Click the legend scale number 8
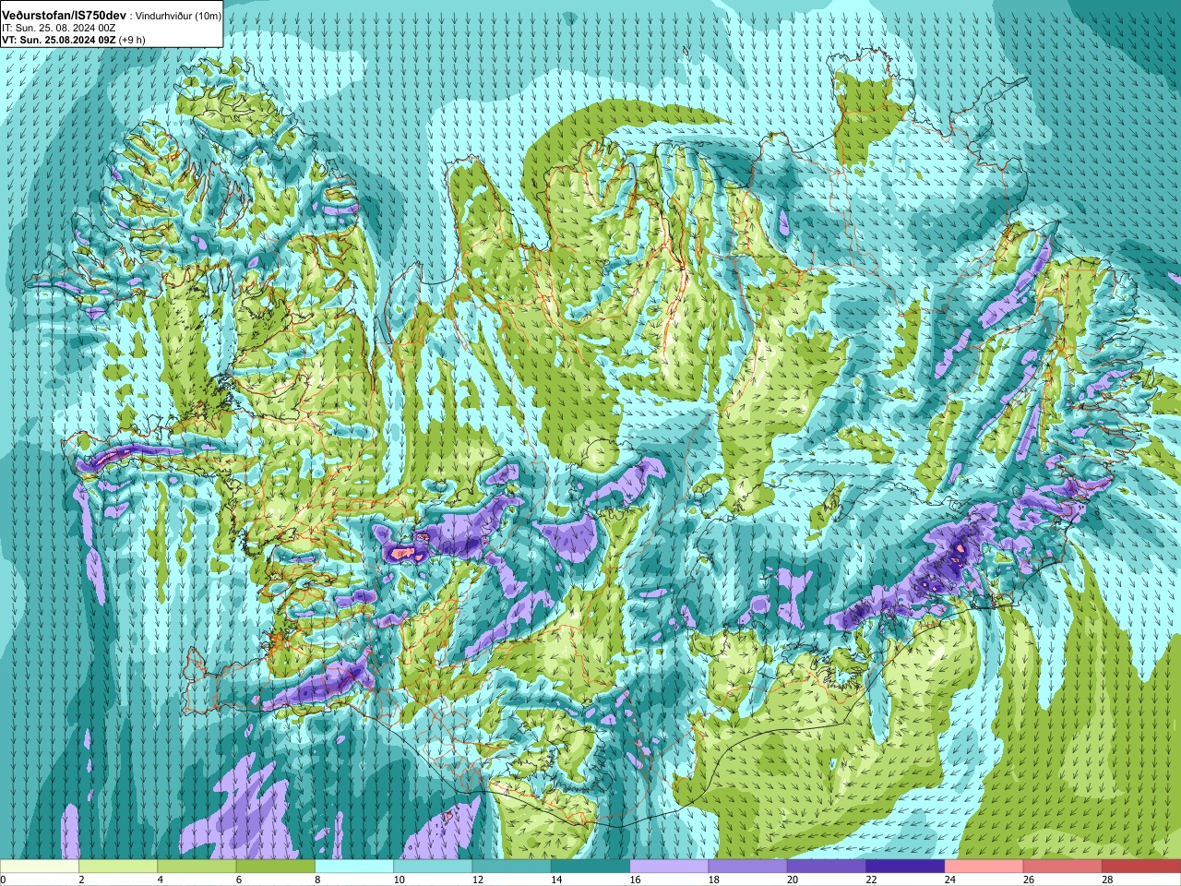The image size is (1181, 886). (x=317, y=880)
